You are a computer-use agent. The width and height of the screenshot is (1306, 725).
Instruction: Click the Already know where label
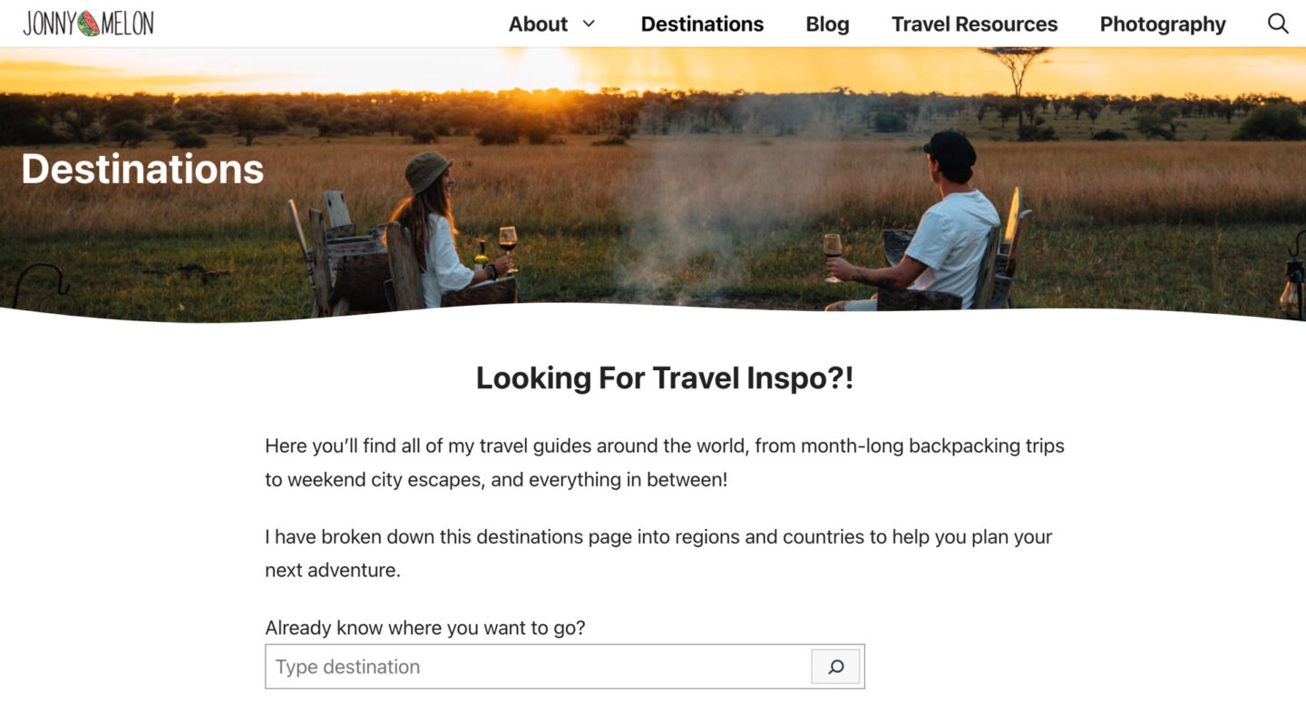point(425,628)
